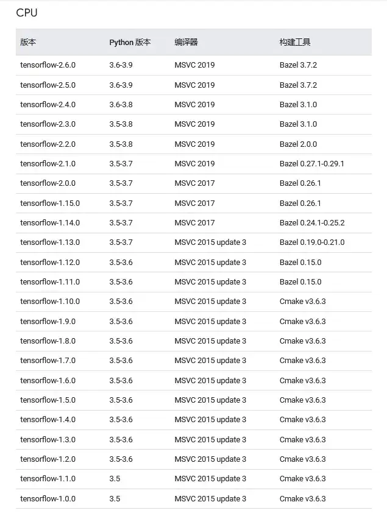Viewport: 387px width, 516px height.
Task: Click the tensorflow-1.8.0 row label
Action: click(48, 341)
